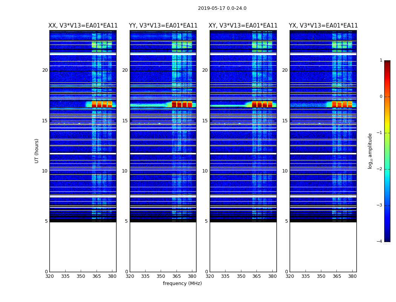Click the dark blue bottom of colorbar
The image size is (396, 302).
click(387, 239)
